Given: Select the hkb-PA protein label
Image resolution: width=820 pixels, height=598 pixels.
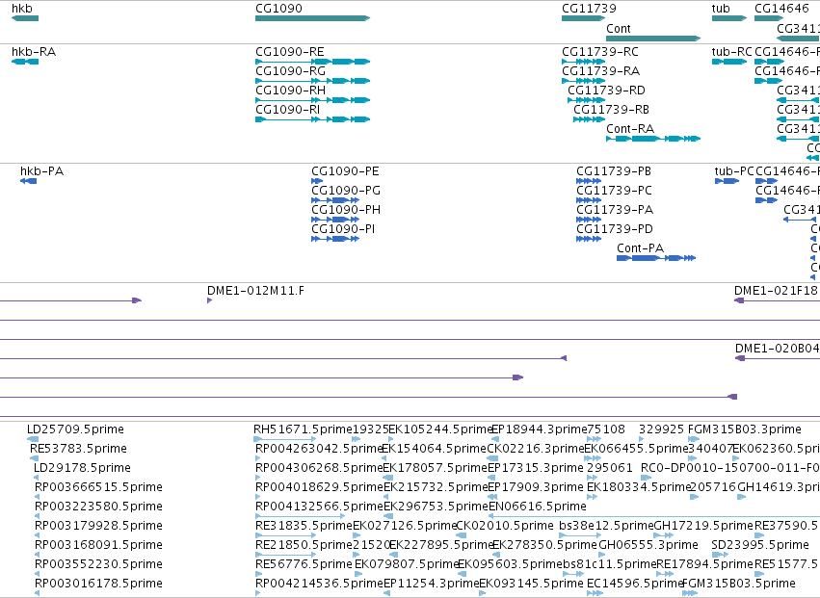Looking at the screenshot, I should pyautogui.click(x=41, y=171).
